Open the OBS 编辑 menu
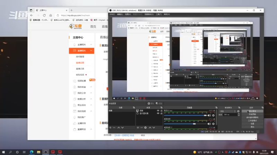This screenshot has height=155, width=277. click(x=120, y=14)
